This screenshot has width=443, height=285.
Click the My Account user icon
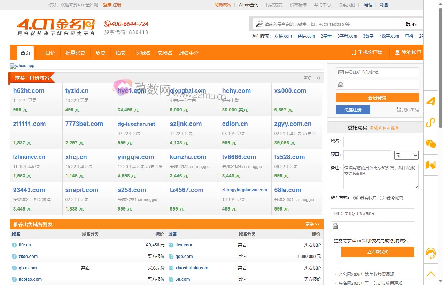[x=397, y=53]
